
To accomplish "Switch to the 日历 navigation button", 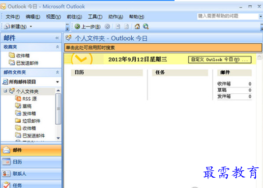I will pyautogui.click(x=31, y=162).
